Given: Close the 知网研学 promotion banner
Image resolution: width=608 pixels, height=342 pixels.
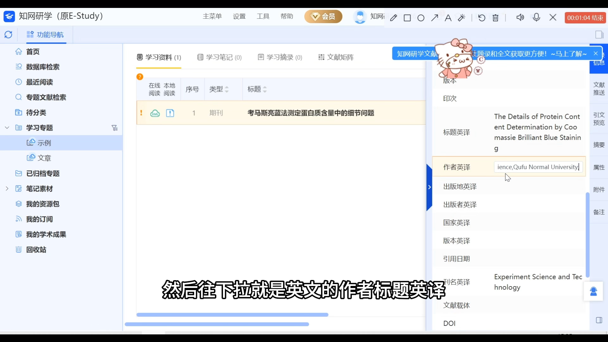Looking at the screenshot, I should 596,54.
